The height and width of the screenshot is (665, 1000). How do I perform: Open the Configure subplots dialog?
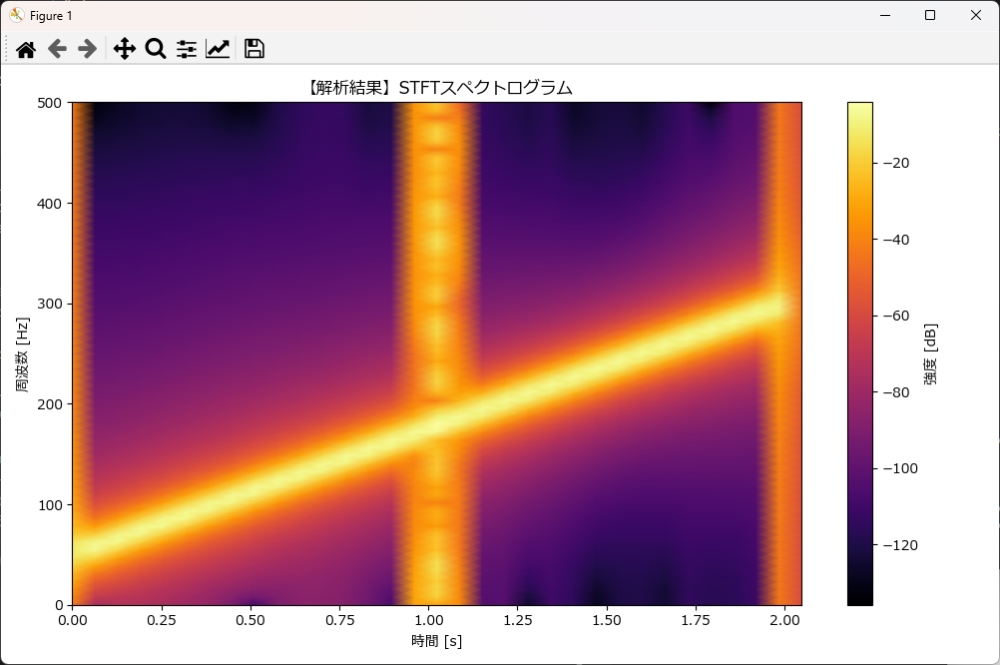click(x=187, y=49)
